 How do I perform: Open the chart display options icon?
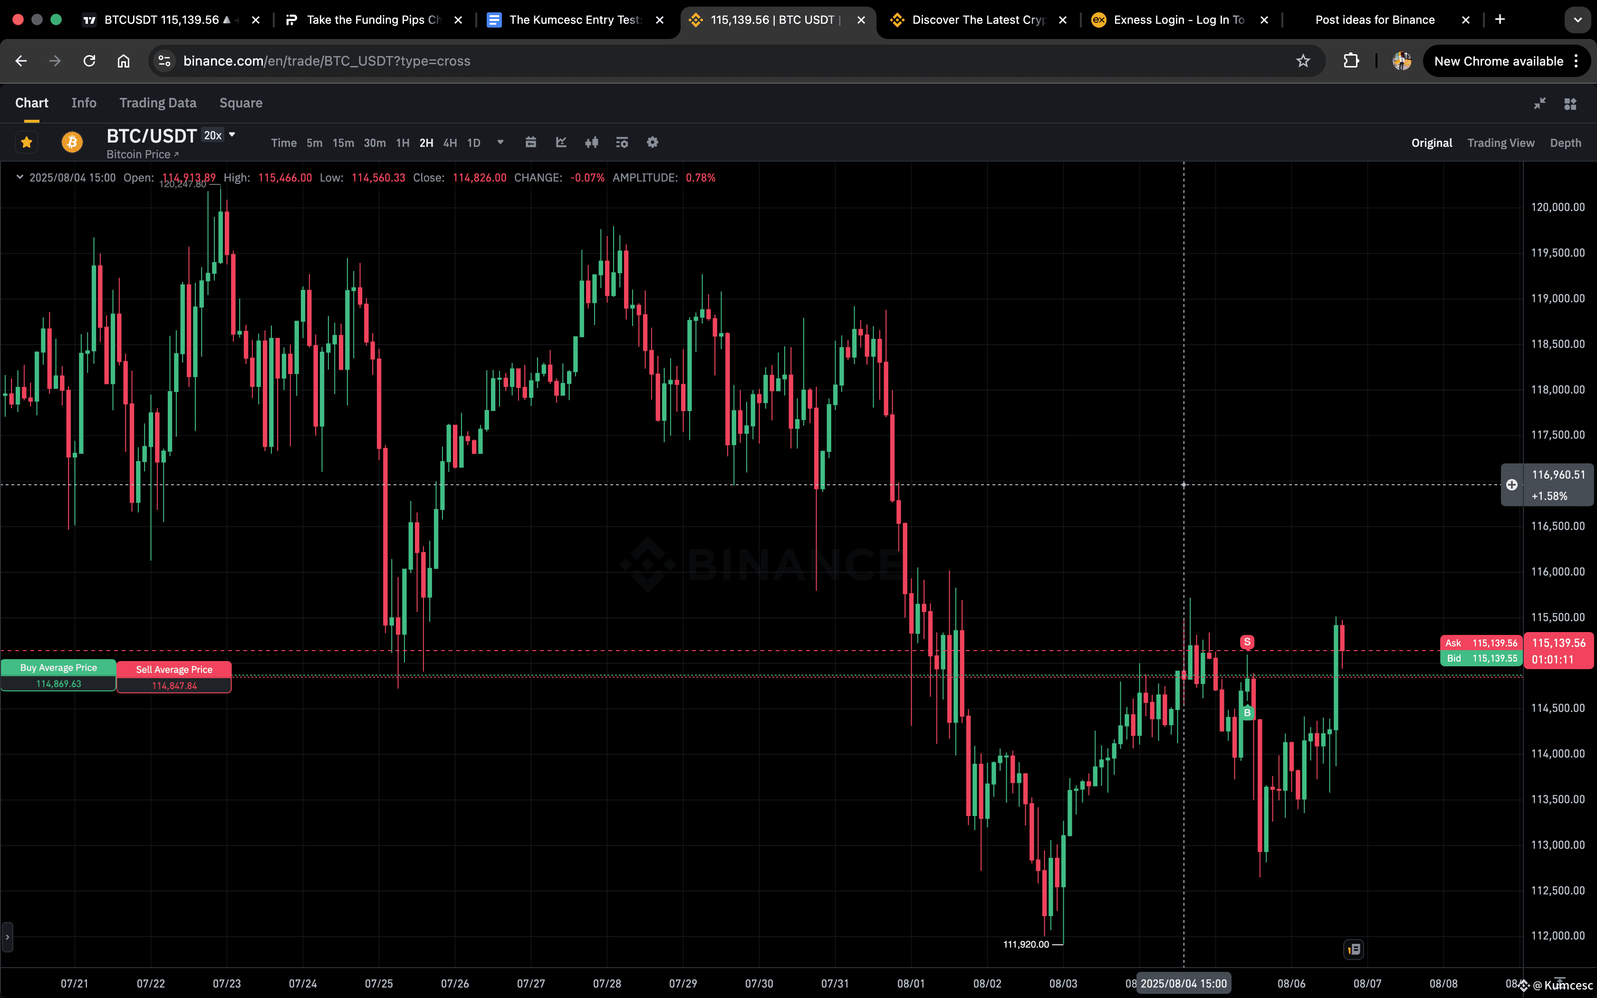coord(622,142)
